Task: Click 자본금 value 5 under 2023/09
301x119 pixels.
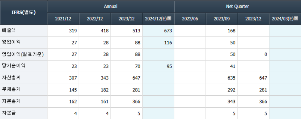Action: tap(234, 114)
